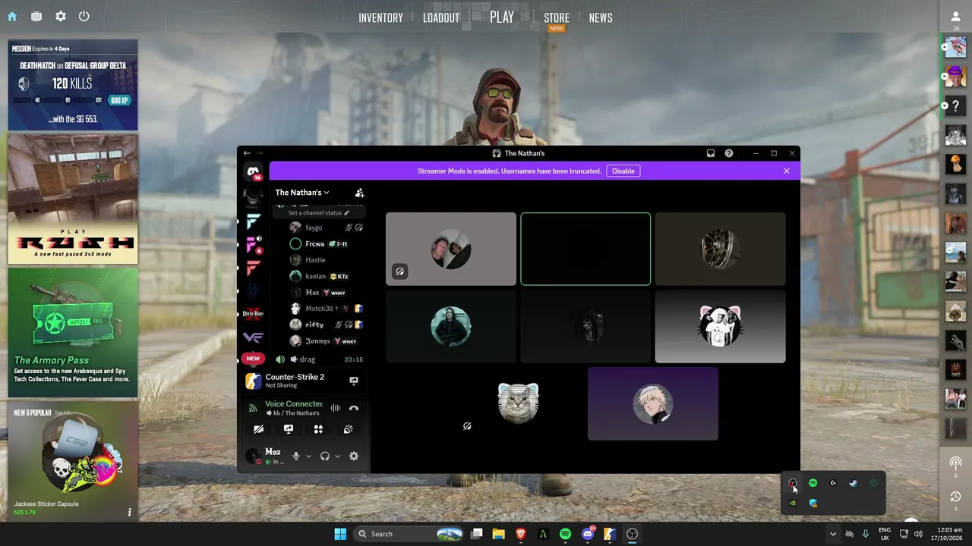This screenshot has width=972, height=546.
Task: Stream Counter-Strike 2 to the voice channel
Action: [353, 381]
